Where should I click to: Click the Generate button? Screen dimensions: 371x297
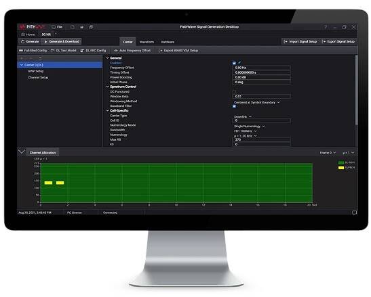[30, 41]
